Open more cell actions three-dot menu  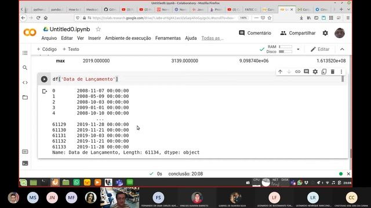coord(341,72)
